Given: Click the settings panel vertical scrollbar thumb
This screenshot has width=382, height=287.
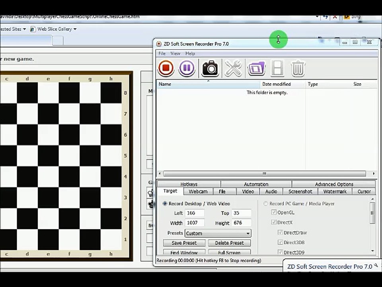Looking at the screenshot, I should 372,213.
